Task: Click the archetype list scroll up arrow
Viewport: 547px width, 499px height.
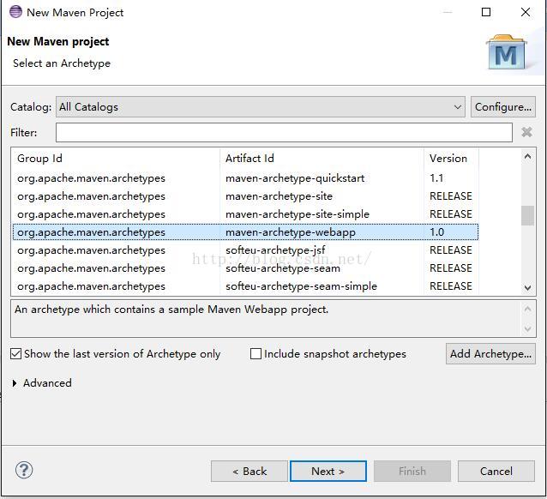Action: (527, 157)
